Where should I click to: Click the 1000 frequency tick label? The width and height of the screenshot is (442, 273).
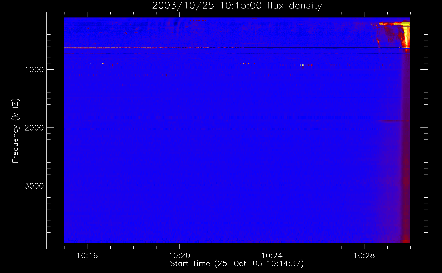(x=34, y=70)
